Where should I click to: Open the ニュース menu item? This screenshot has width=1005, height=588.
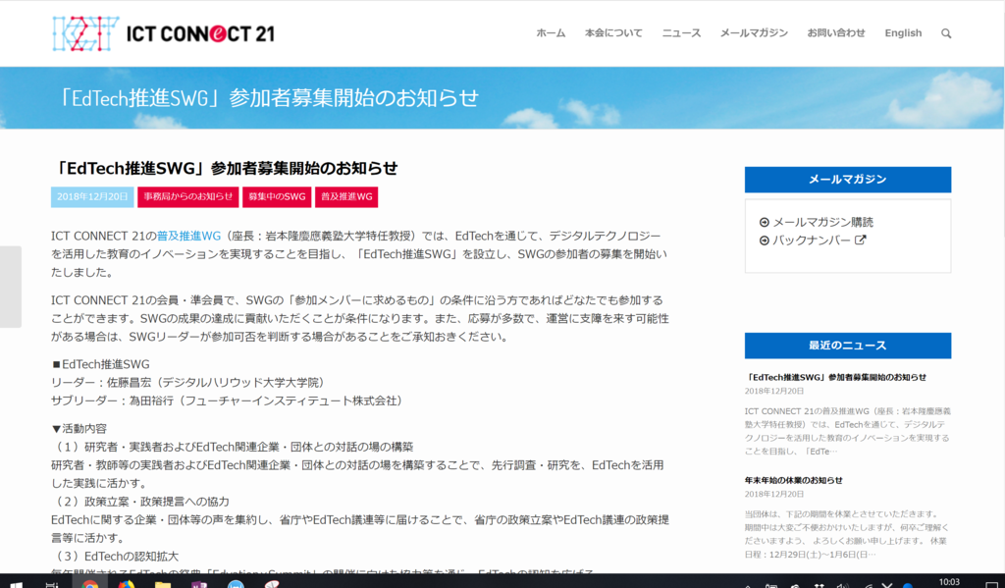coord(681,33)
